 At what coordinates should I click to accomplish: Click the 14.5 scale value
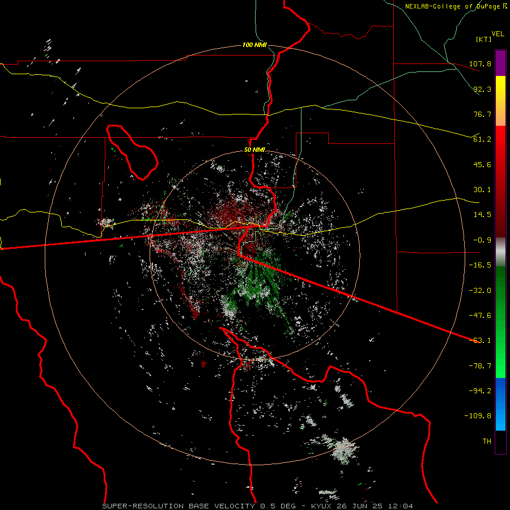pyautogui.click(x=482, y=215)
